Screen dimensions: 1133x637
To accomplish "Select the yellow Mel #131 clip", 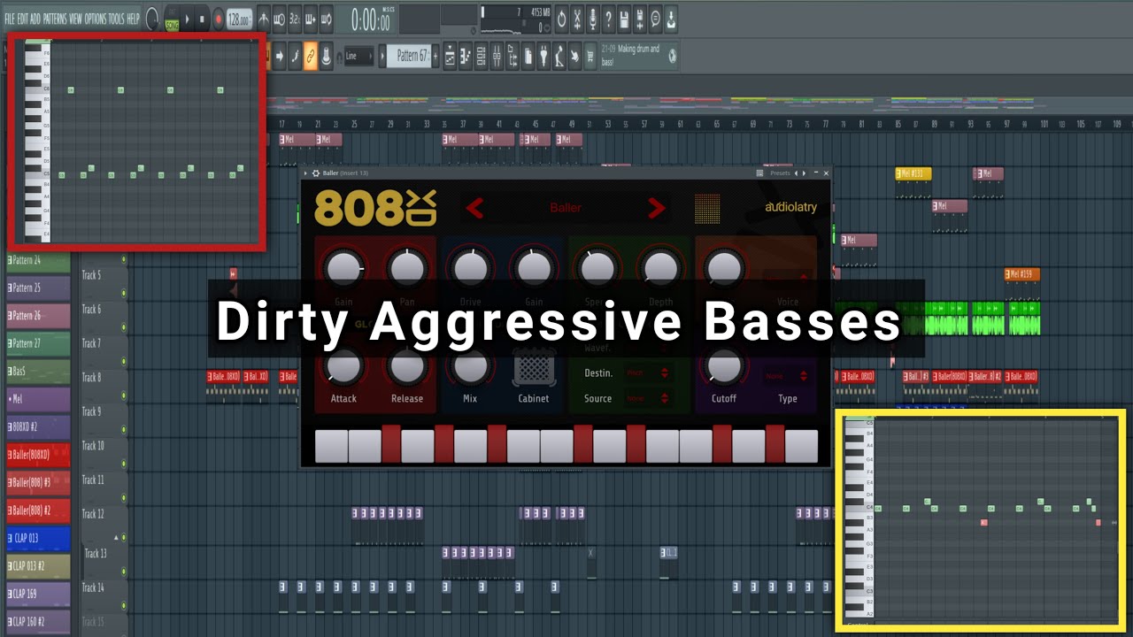I will (x=913, y=173).
